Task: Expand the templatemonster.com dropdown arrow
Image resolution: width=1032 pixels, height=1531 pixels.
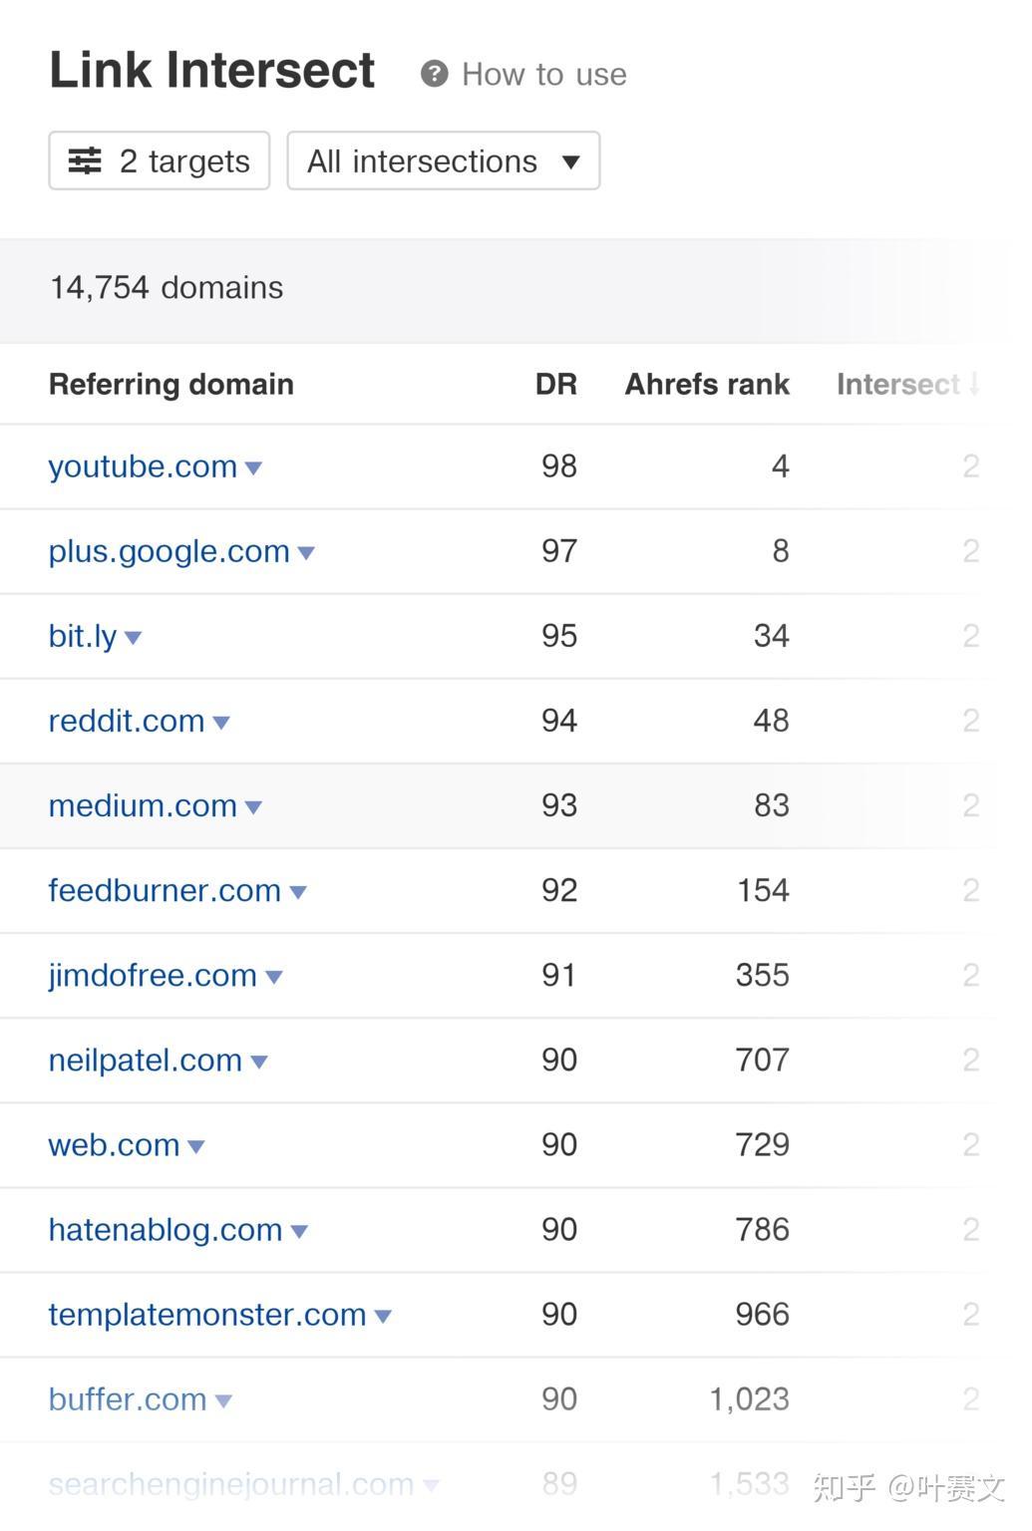Action: pos(383,1316)
